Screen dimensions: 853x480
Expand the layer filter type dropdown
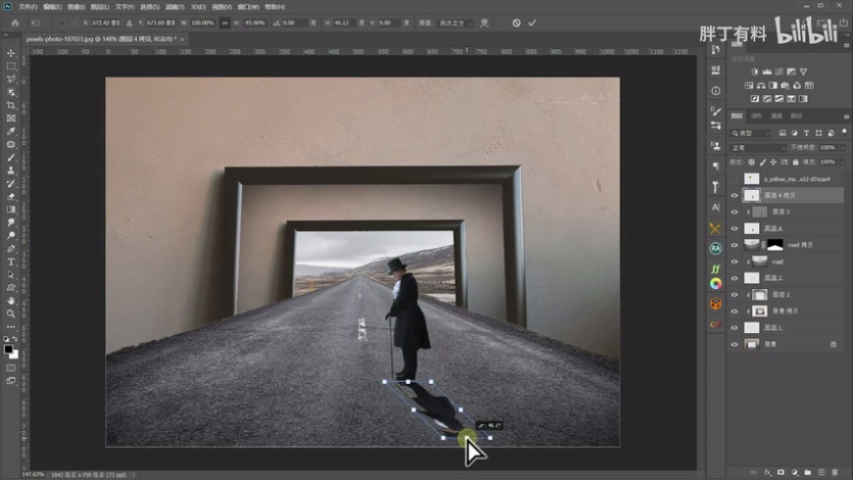click(752, 132)
